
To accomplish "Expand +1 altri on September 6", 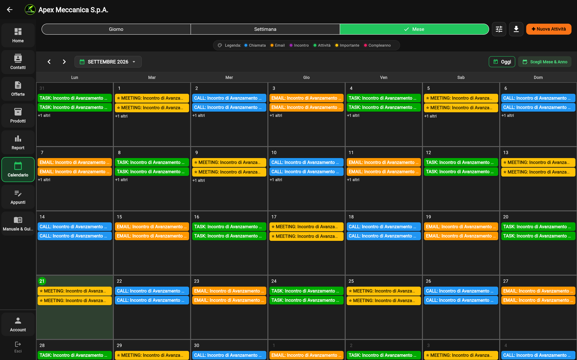I will (x=507, y=116).
